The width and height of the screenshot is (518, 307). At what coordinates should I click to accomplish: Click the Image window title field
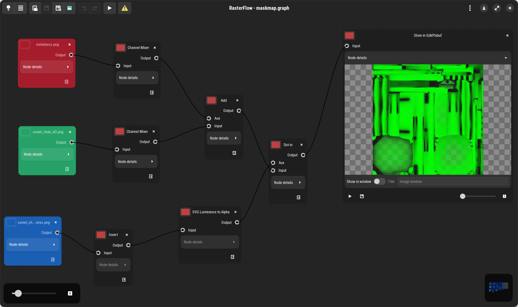click(x=453, y=181)
